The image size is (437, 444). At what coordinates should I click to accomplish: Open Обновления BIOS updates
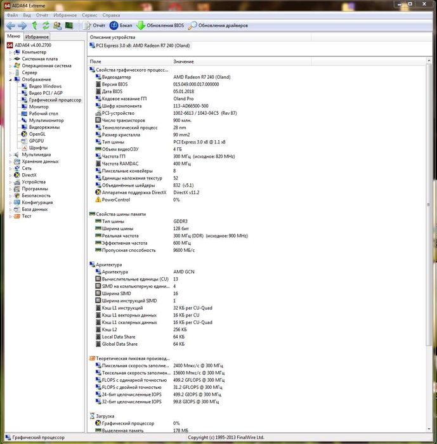tap(160, 25)
